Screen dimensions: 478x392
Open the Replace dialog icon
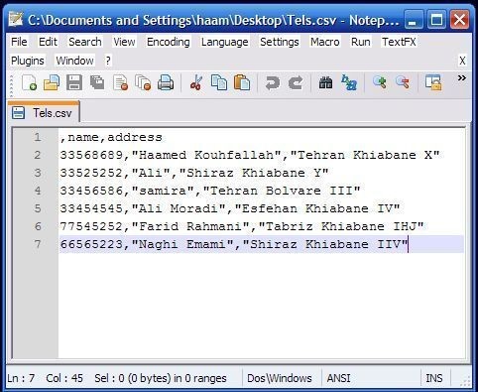(349, 82)
